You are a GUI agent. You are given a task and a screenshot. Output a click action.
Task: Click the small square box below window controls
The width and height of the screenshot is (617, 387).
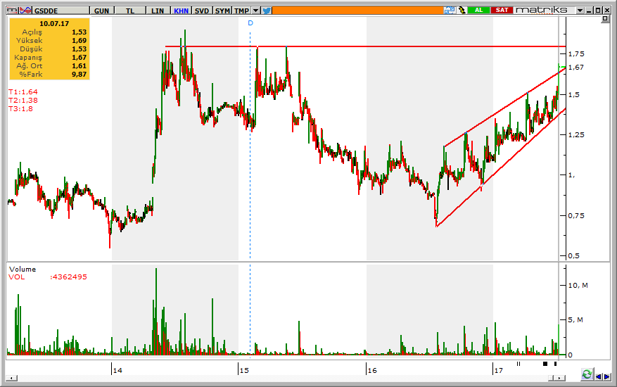pos(605,19)
